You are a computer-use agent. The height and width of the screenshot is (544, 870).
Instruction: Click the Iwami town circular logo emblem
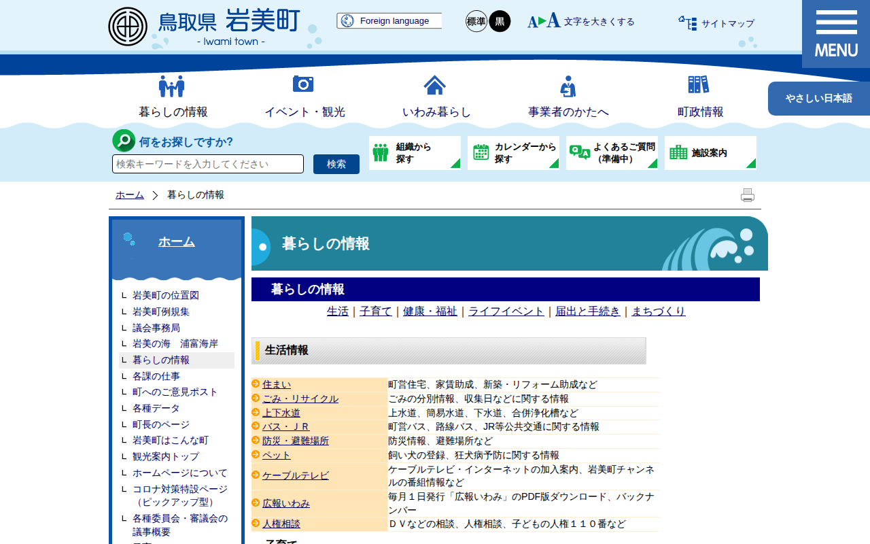click(x=128, y=27)
